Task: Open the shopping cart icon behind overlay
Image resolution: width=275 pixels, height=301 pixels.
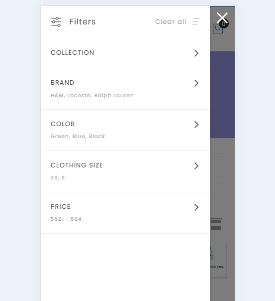Action: pyautogui.click(x=217, y=29)
